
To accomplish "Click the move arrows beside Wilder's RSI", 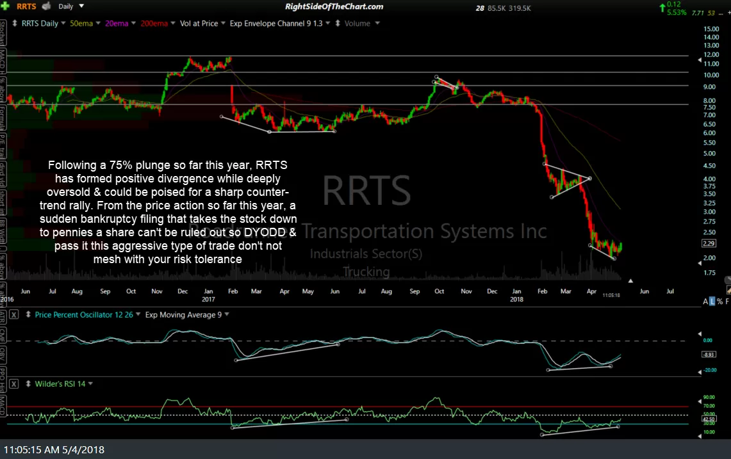I will [28, 383].
